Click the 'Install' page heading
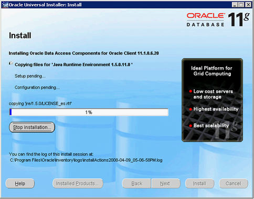This screenshot has width=254, height=199. tap(20, 36)
